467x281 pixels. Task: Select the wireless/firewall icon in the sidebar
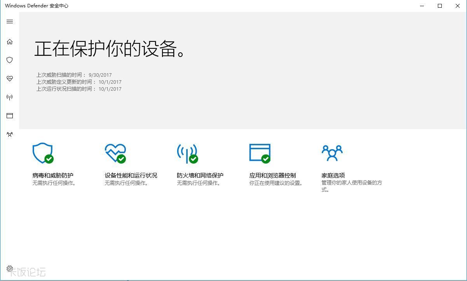pyautogui.click(x=10, y=97)
